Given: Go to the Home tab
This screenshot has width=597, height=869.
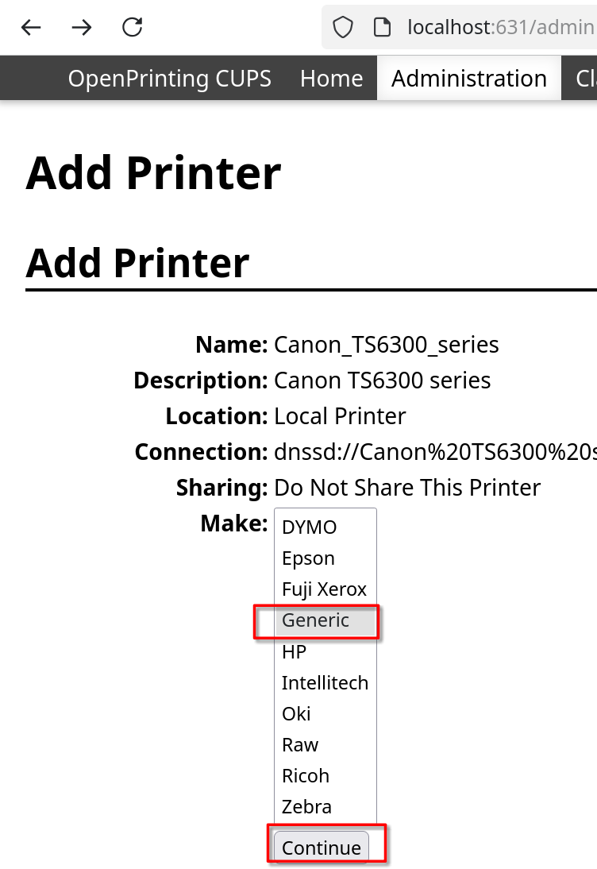Looking at the screenshot, I should (331, 79).
